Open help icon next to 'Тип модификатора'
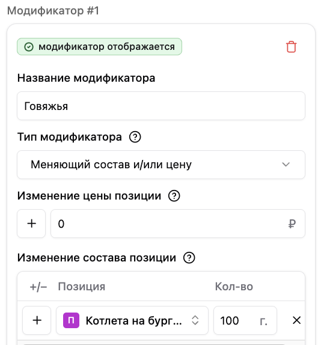Image resolution: width=321 pixels, height=345 pixels. [135, 137]
